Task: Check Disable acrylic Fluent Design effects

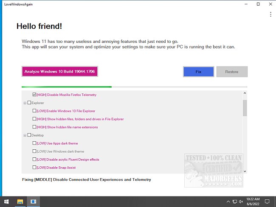Action: coord(34,159)
